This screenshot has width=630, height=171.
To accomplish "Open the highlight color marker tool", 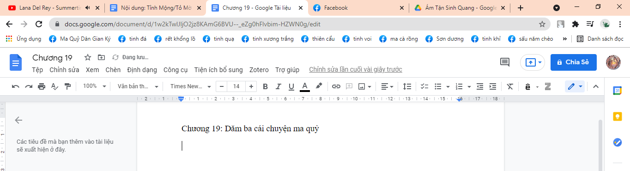I will (319, 86).
